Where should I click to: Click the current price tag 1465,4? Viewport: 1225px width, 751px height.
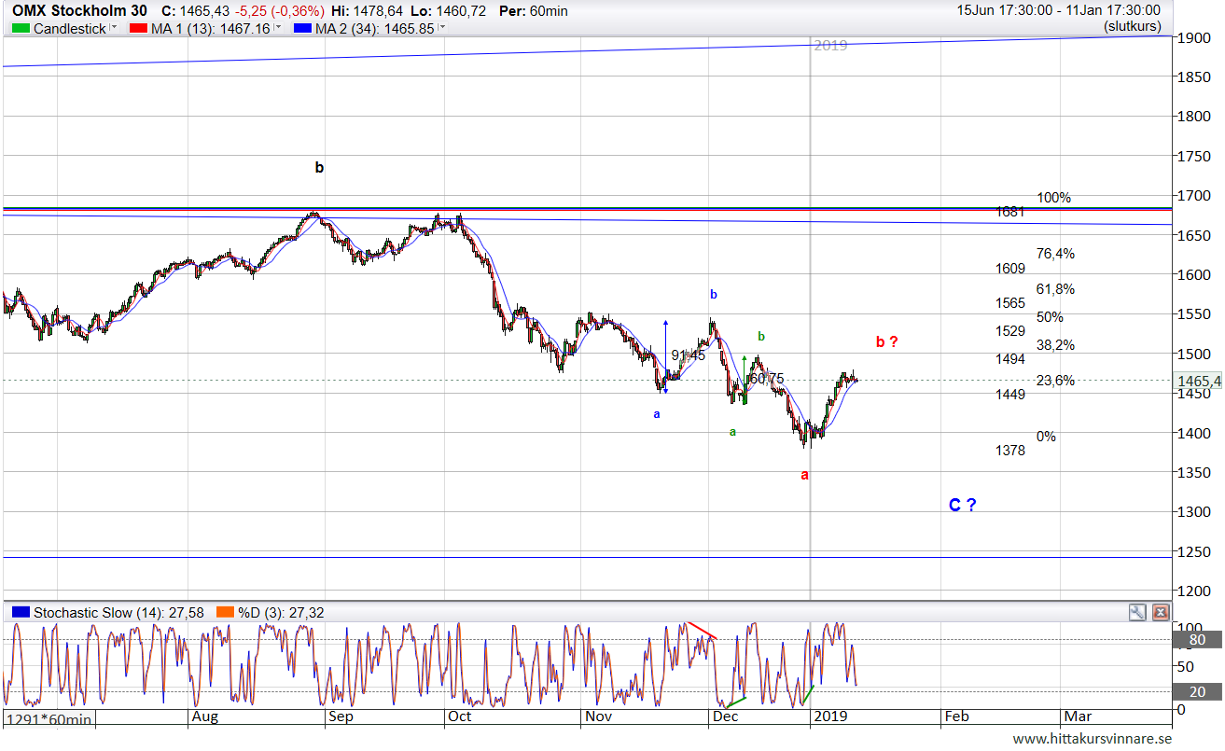(1199, 381)
